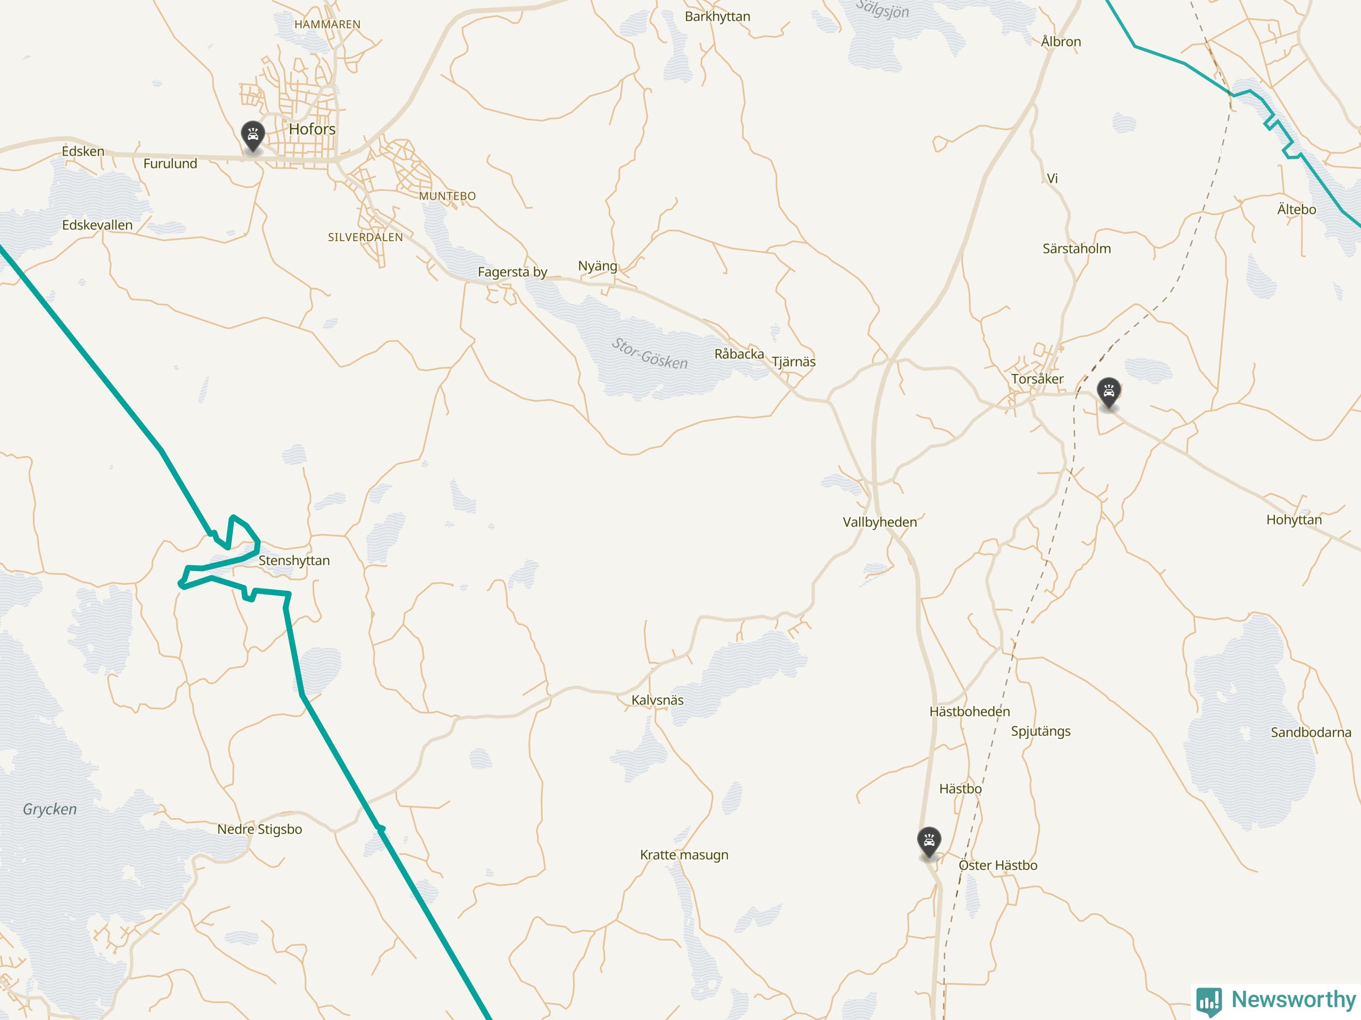Click the car crash marker near Hofors
Screen dimensions: 1361x1020
(x=253, y=137)
